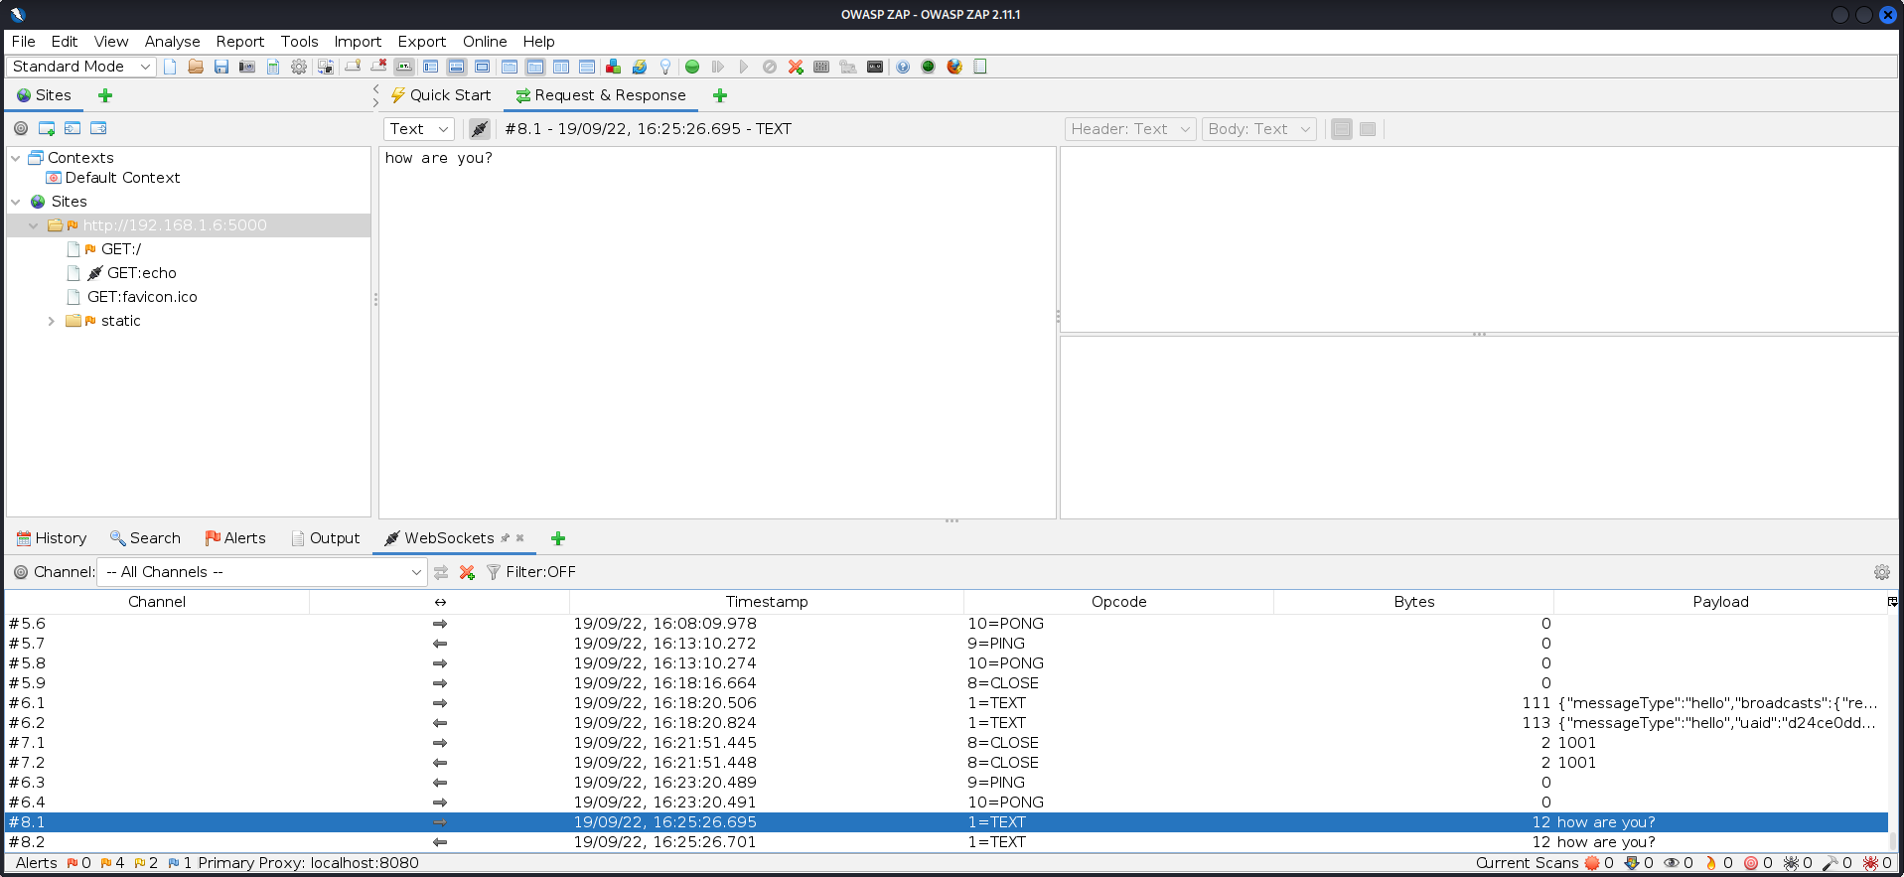Toggle expand Information tabs layout button

coord(456,67)
